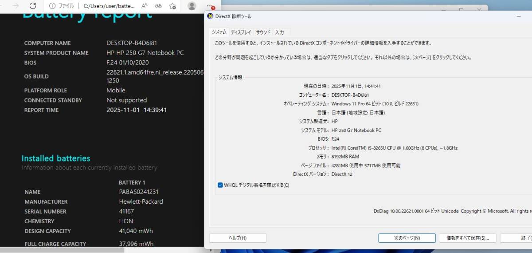
Task: Click the Not supported standby value
Action: tap(126, 100)
